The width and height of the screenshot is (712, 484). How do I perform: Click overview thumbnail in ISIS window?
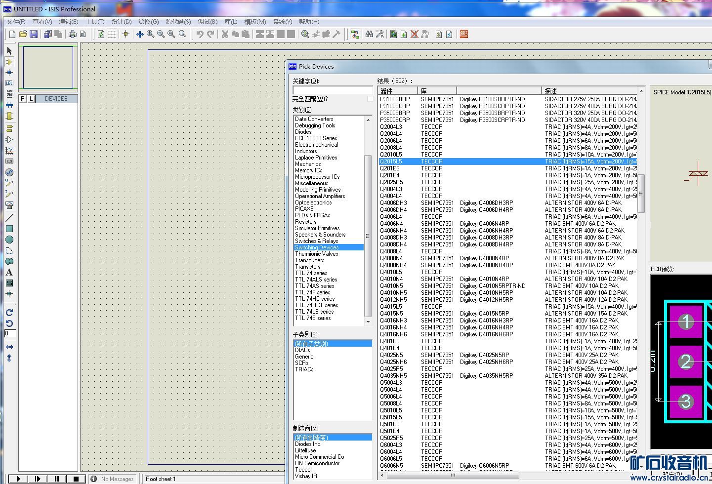pyautogui.click(x=48, y=68)
